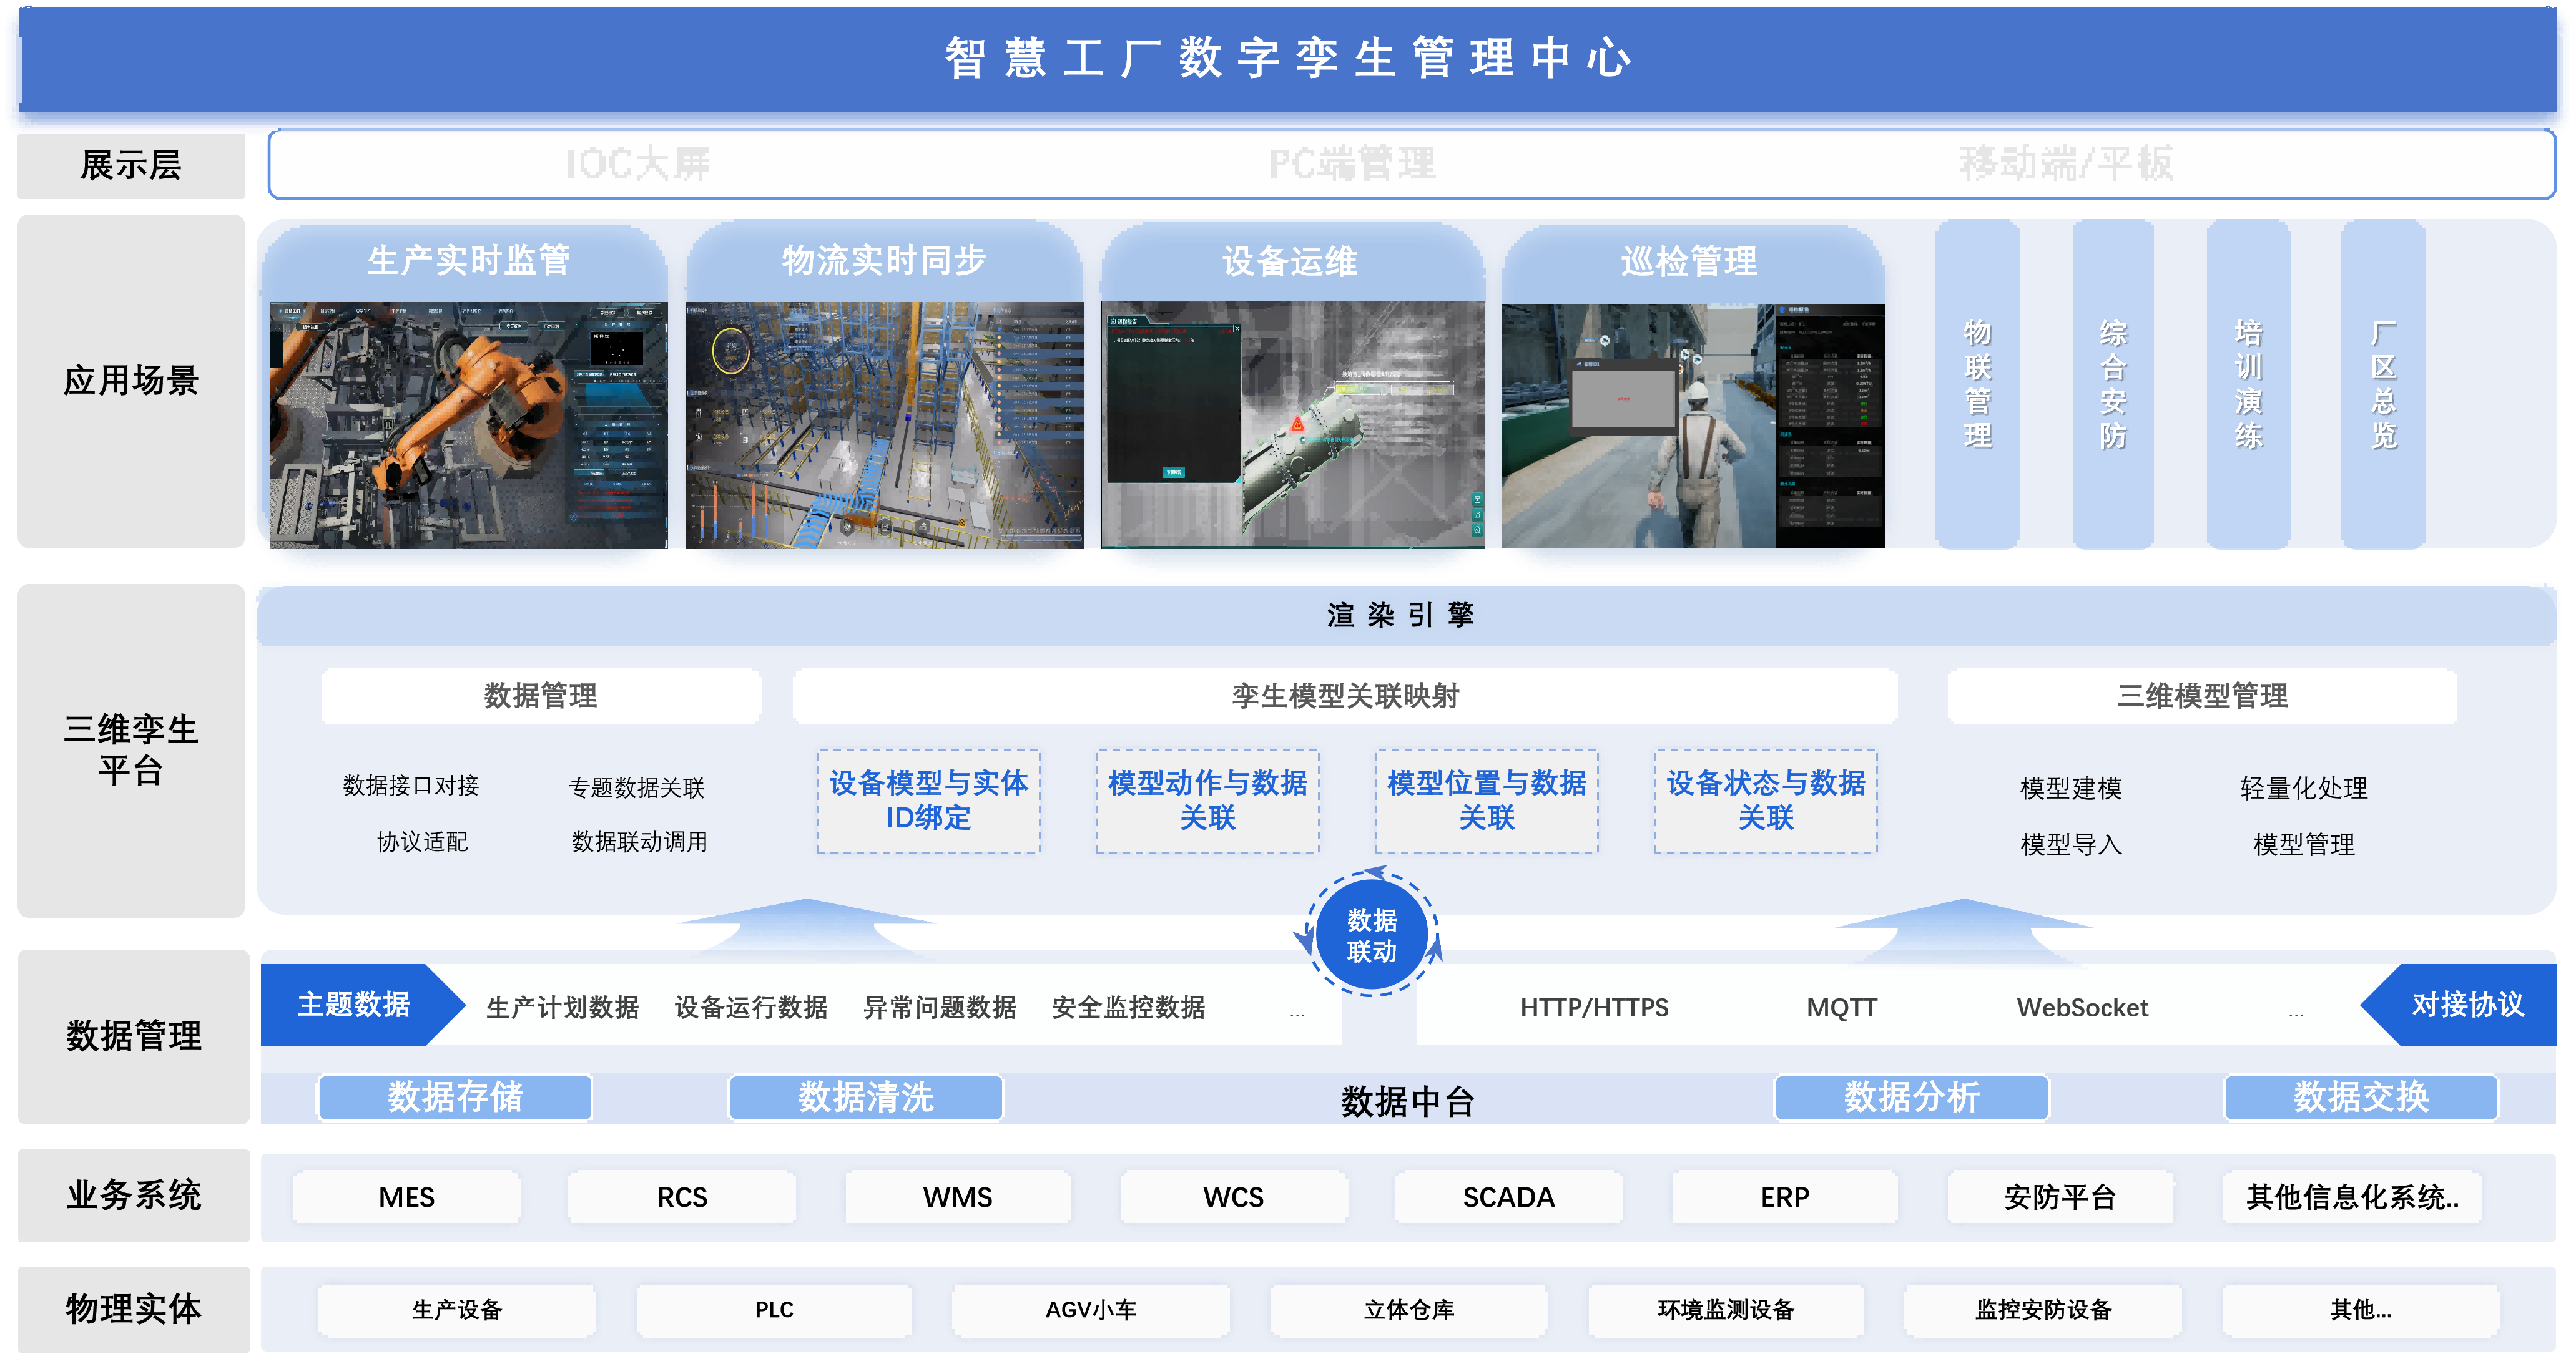Click the 数据分析 button
This screenshot has width=2576, height=1354.
(1911, 1097)
